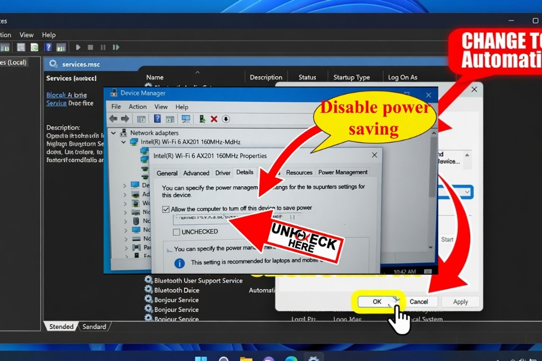Switch to the Driver tab in Properties
This screenshot has width=542, height=361.
222,173
